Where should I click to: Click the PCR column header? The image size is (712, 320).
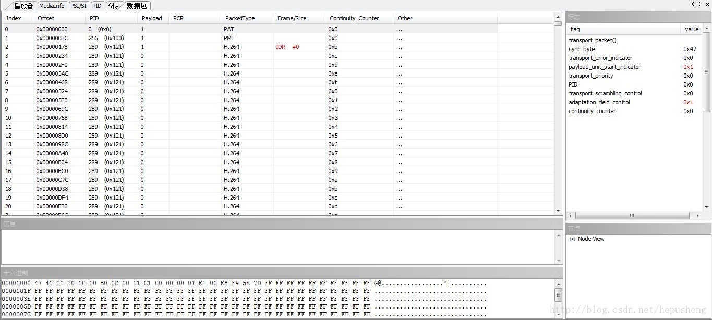(195, 18)
